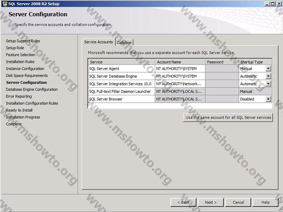
Task: Select account name for SQL Server Agent
Action: 180,68
